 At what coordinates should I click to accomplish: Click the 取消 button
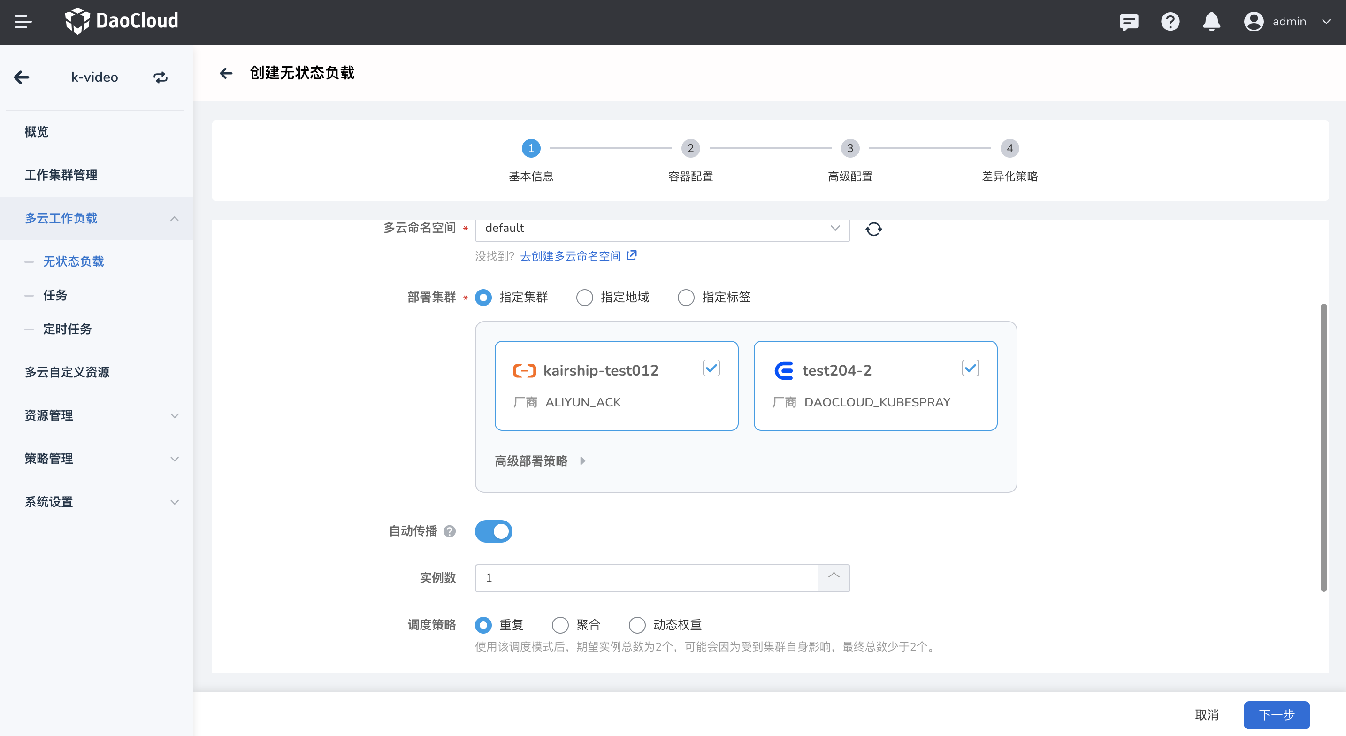click(x=1207, y=714)
